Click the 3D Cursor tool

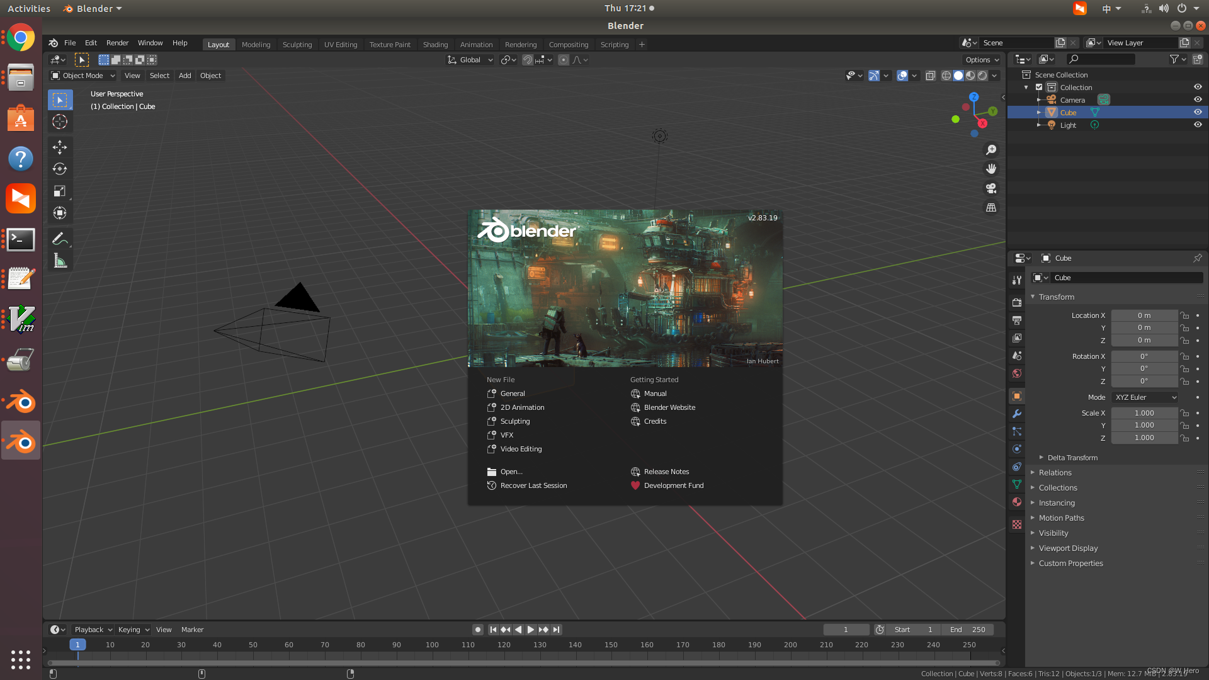(x=60, y=122)
